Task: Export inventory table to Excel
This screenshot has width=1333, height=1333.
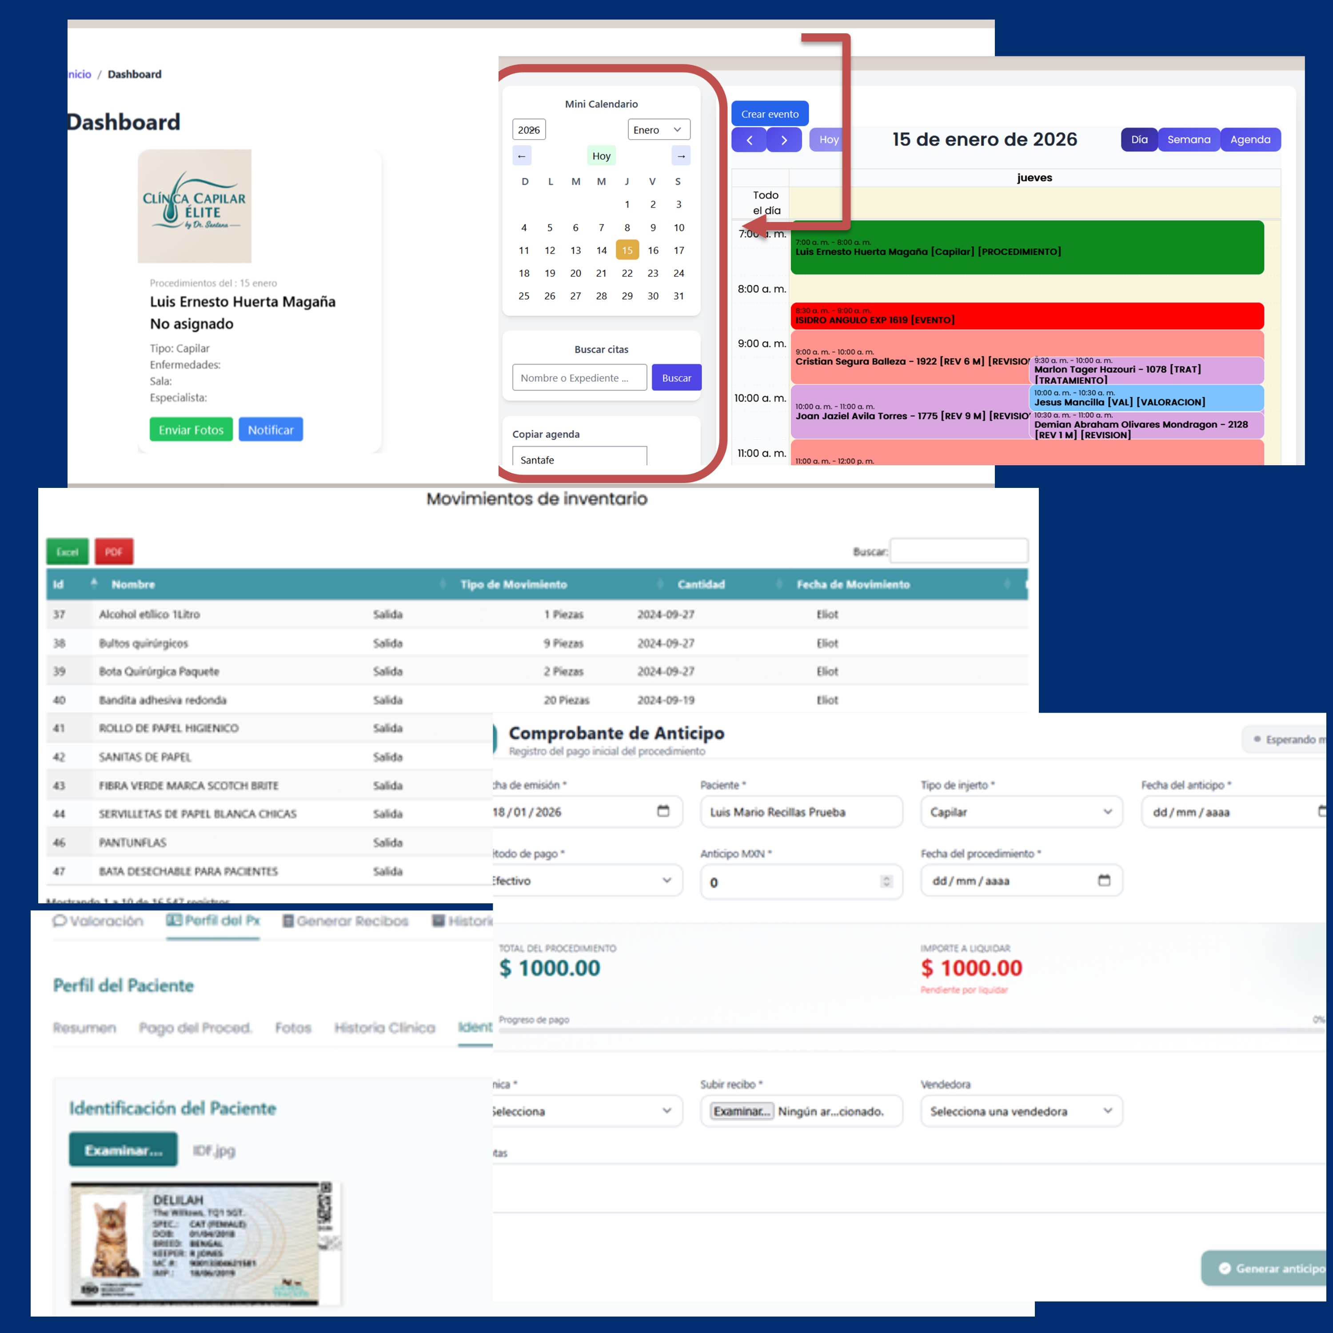Action: pos(68,552)
